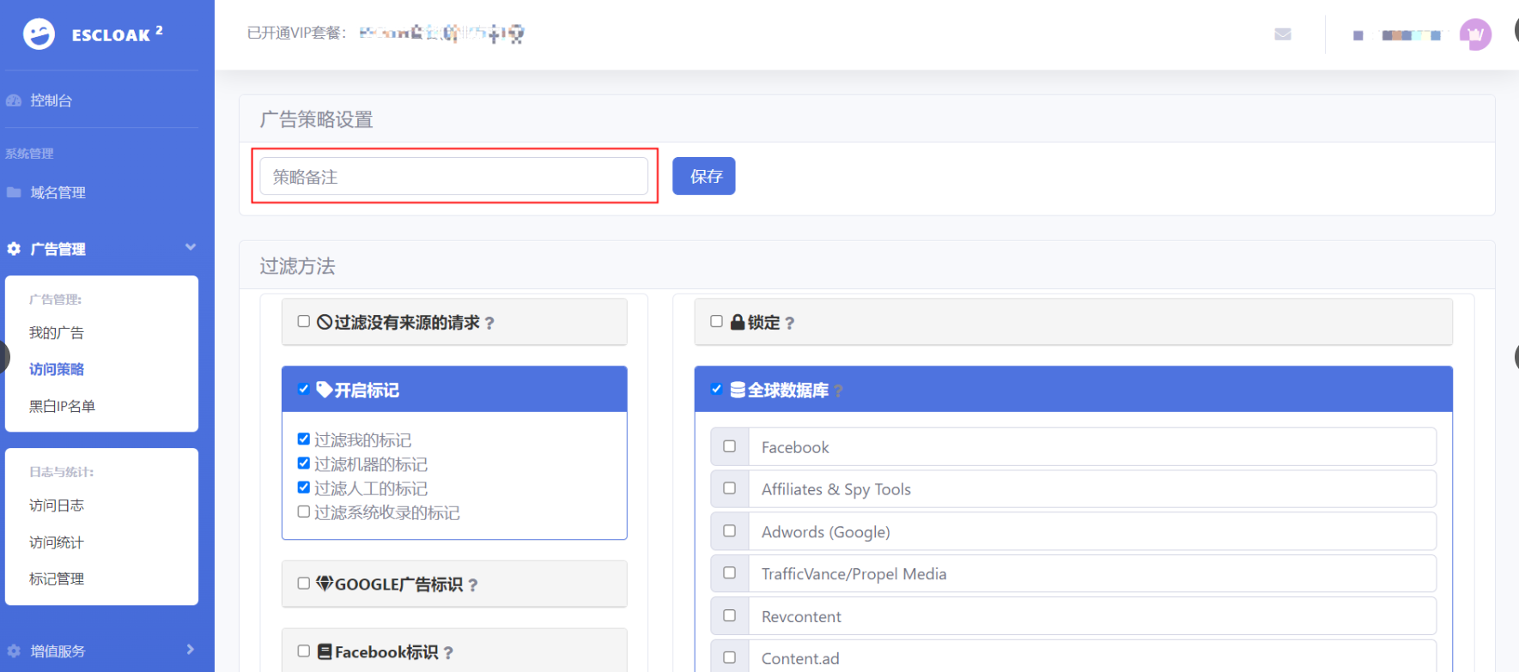Open 标记管理 submenu item
Image resolution: width=1519 pixels, height=672 pixels.
click(x=57, y=578)
